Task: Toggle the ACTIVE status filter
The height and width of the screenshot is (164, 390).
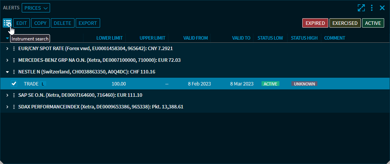Action: point(373,23)
